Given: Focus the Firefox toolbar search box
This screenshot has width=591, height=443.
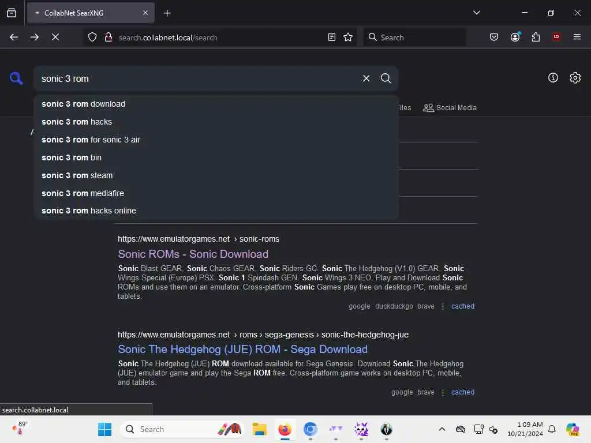Looking at the screenshot, I should coord(414,37).
